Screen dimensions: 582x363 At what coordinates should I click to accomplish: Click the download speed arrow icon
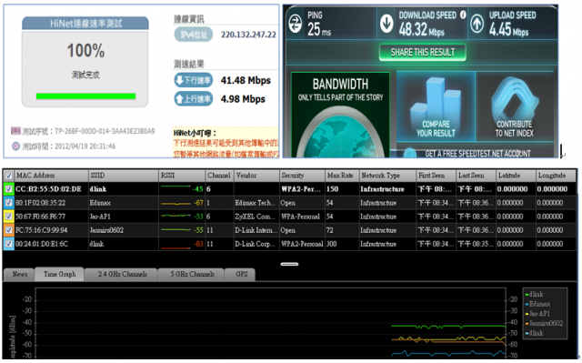(x=386, y=24)
